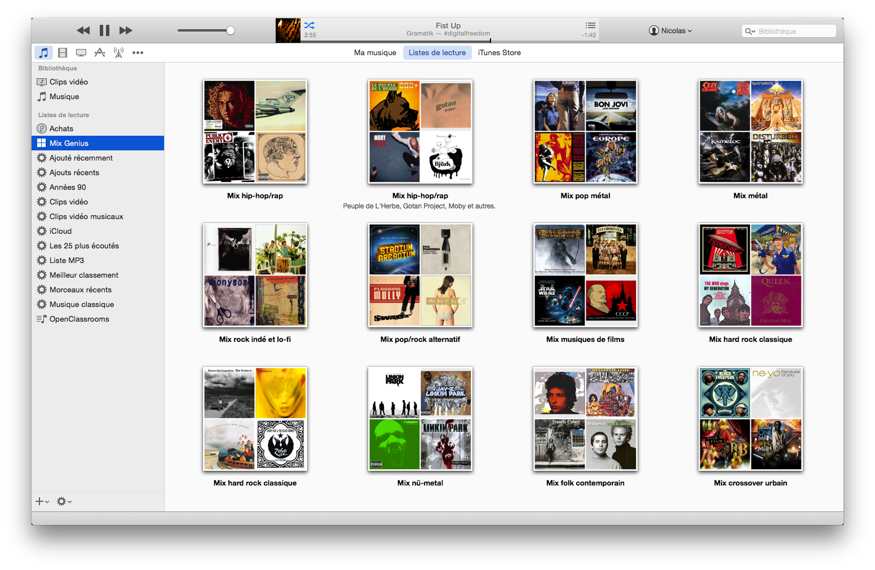This screenshot has height=570, width=875.
Task: Select the Music library icon
Action: pyautogui.click(x=43, y=52)
